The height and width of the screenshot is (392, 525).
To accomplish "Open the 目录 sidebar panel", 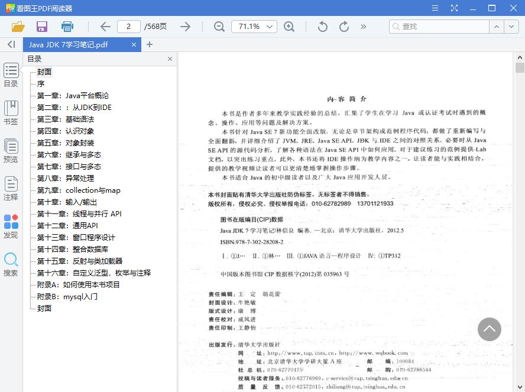I will click(x=11, y=75).
